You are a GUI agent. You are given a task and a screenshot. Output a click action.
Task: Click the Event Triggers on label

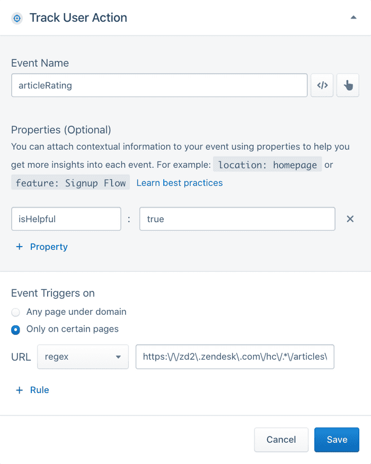[x=53, y=293]
